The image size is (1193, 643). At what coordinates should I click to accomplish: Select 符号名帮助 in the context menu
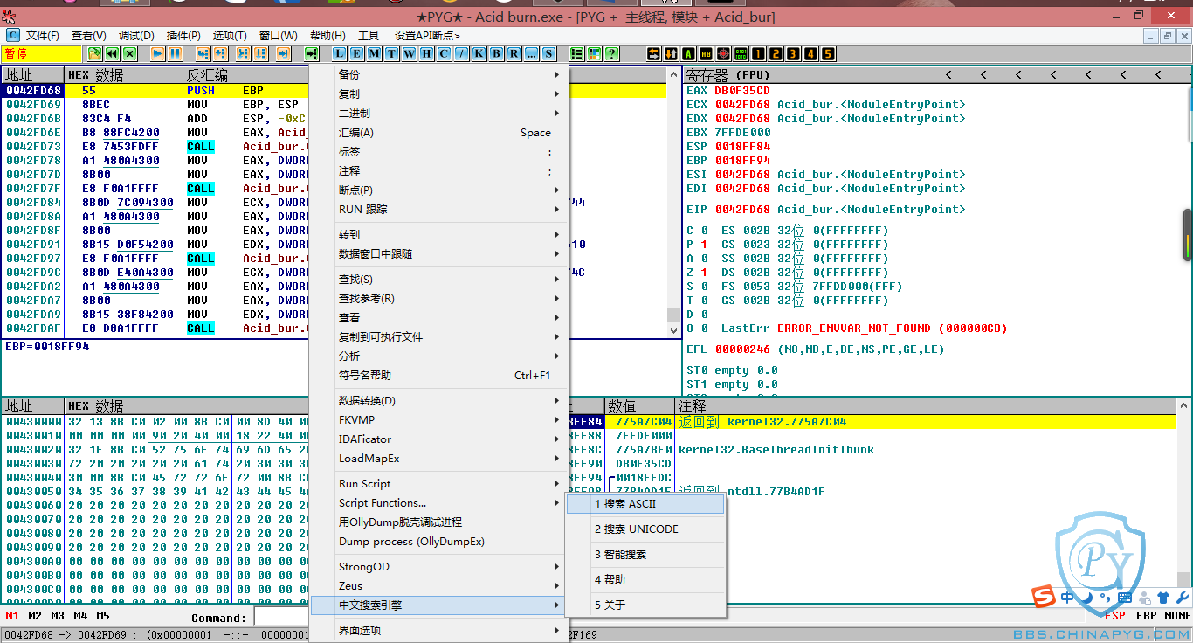(x=438, y=375)
